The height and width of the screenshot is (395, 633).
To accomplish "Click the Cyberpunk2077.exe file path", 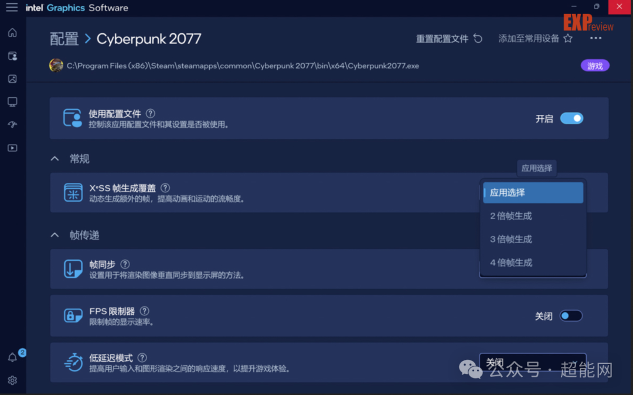I will (243, 66).
